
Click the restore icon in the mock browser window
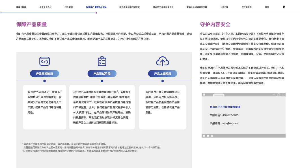pos(279,94)
